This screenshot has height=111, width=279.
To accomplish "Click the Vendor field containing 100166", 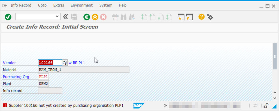I will tap(50, 63).
